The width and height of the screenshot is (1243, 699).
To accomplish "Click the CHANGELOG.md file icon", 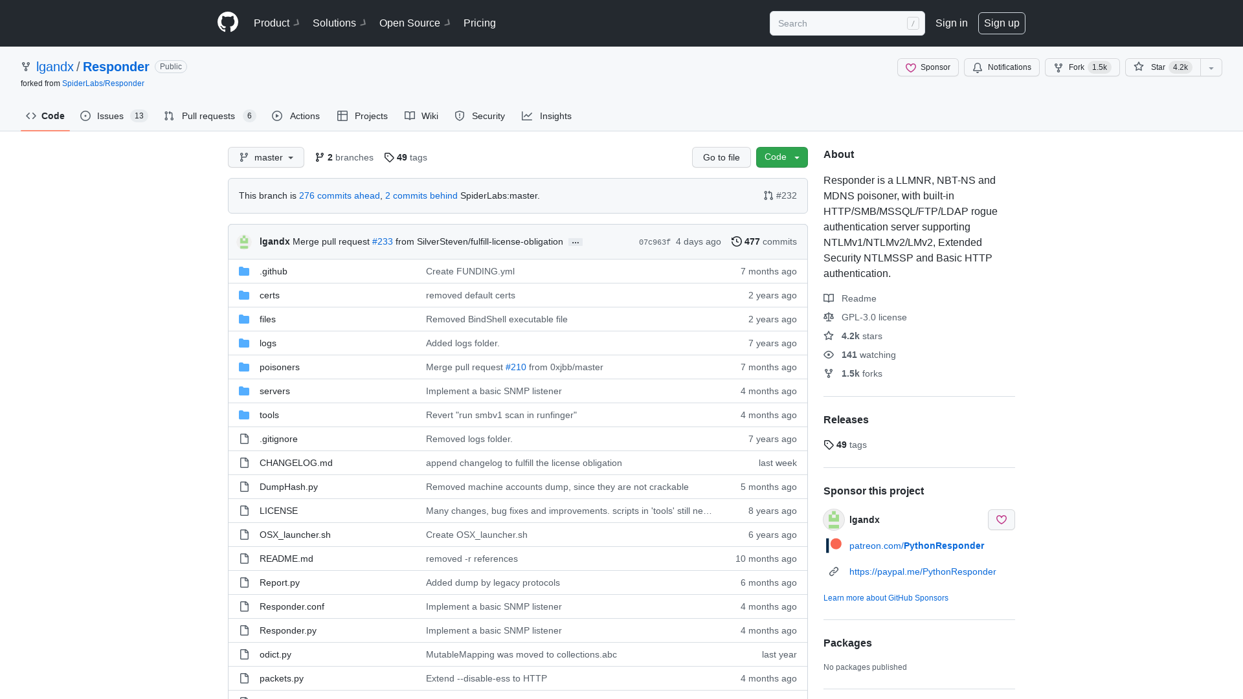I will tap(244, 463).
